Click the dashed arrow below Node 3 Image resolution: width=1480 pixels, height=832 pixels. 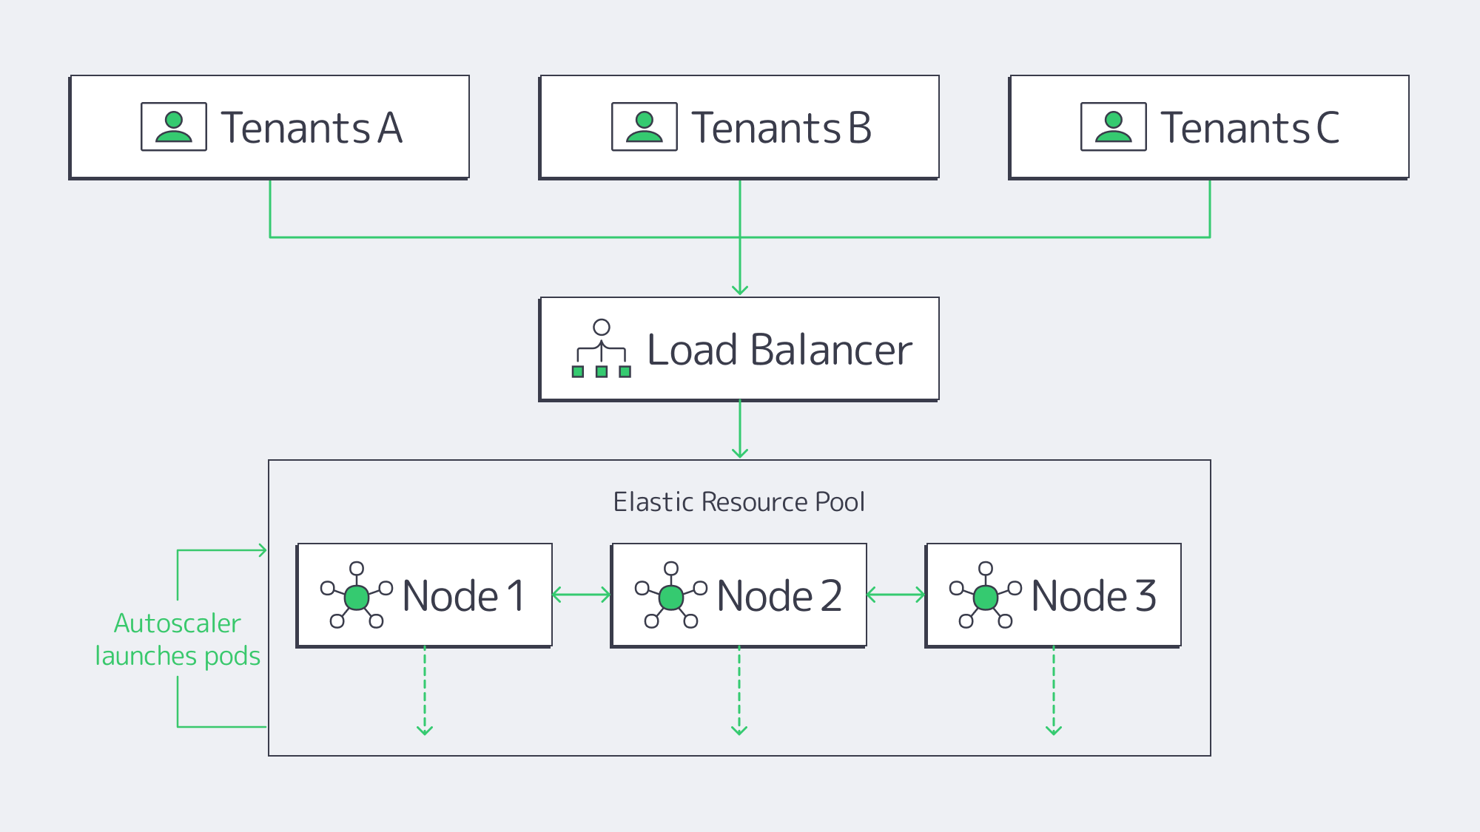pyautogui.click(x=1054, y=691)
